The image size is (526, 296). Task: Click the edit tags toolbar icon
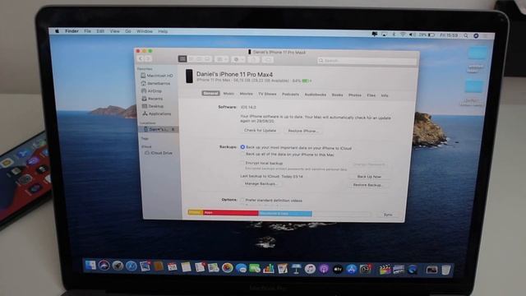click(267, 60)
